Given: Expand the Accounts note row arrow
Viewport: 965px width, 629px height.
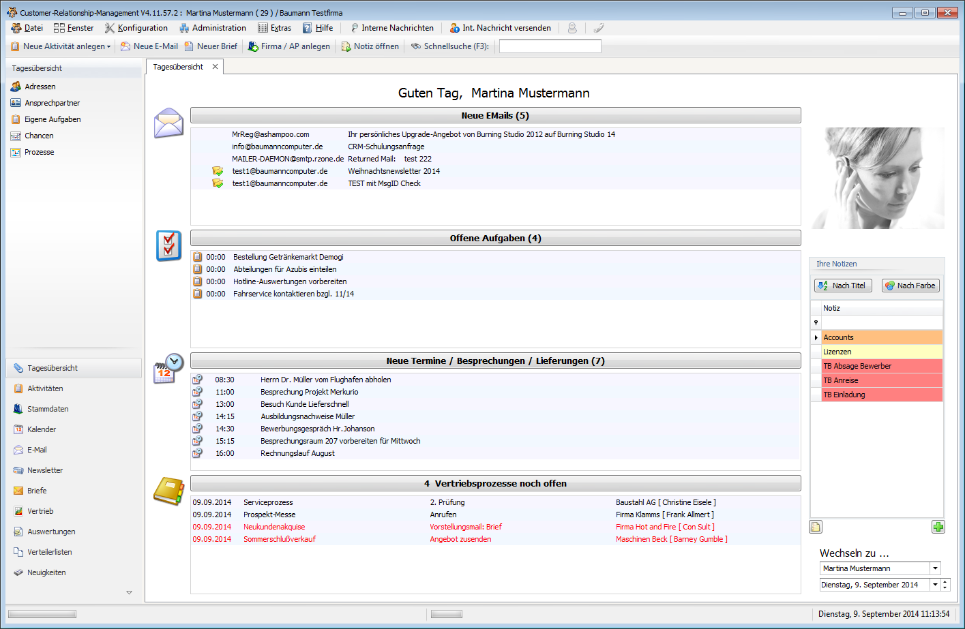Looking at the screenshot, I should [816, 337].
